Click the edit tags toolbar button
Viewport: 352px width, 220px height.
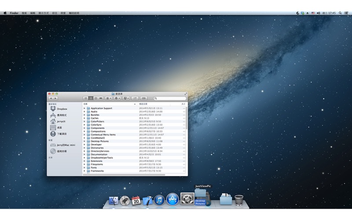(x=144, y=98)
